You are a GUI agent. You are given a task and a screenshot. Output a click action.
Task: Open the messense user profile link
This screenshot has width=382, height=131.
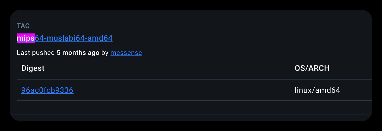[126, 53]
